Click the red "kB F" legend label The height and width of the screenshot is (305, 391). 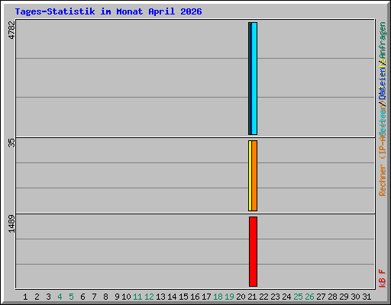pyautogui.click(x=383, y=278)
